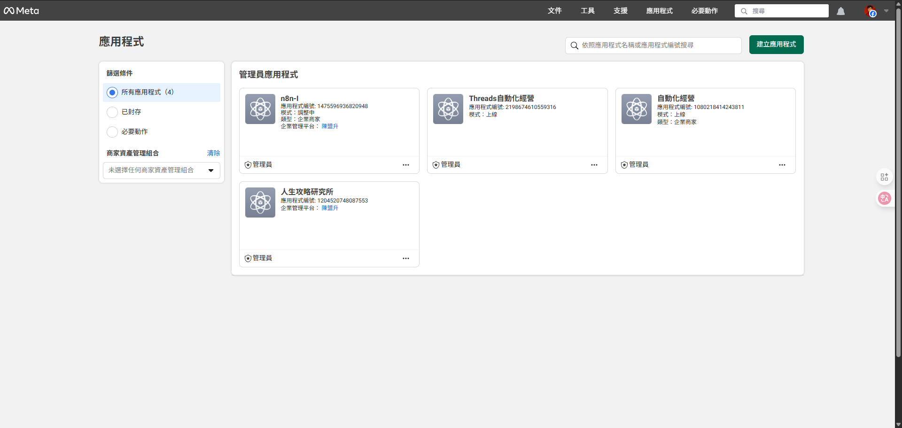Click the n8n-l app icon thumbnail
The image size is (902, 428).
point(260,109)
